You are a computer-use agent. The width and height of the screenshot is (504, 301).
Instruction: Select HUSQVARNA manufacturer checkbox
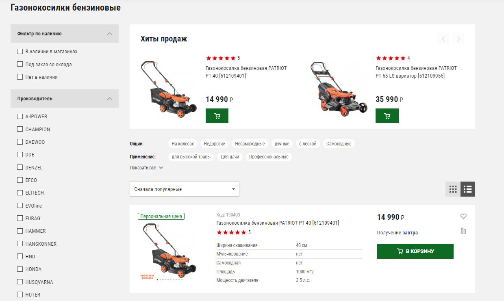tap(20, 282)
